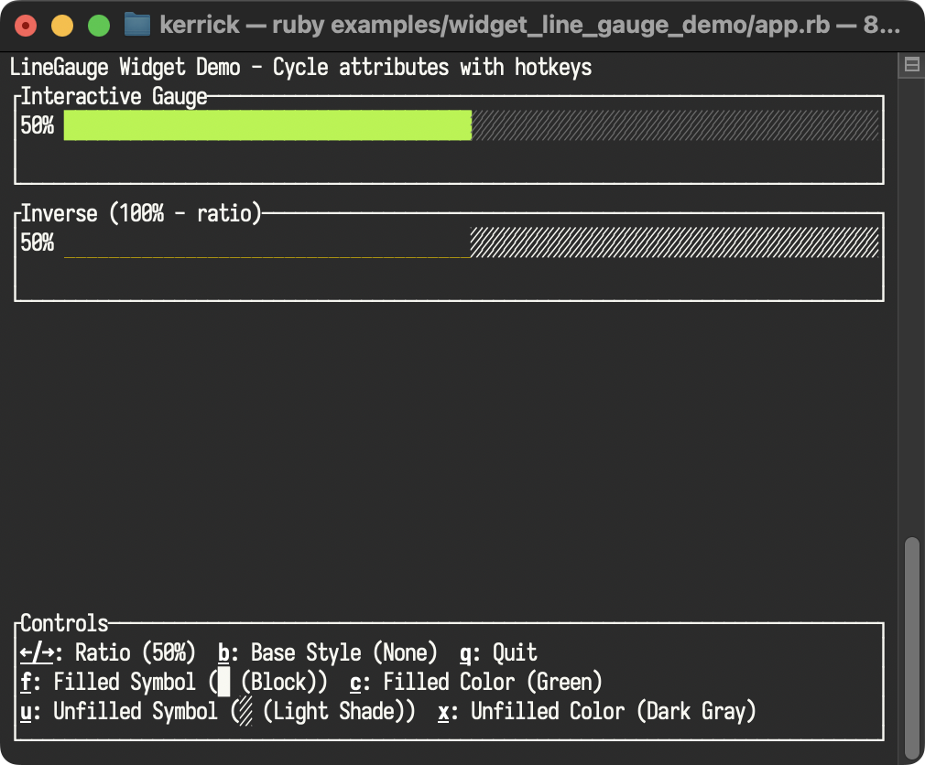This screenshot has height=765, width=925.
Task: Minimize the terminal with yellow button
Action: point(62,26)
